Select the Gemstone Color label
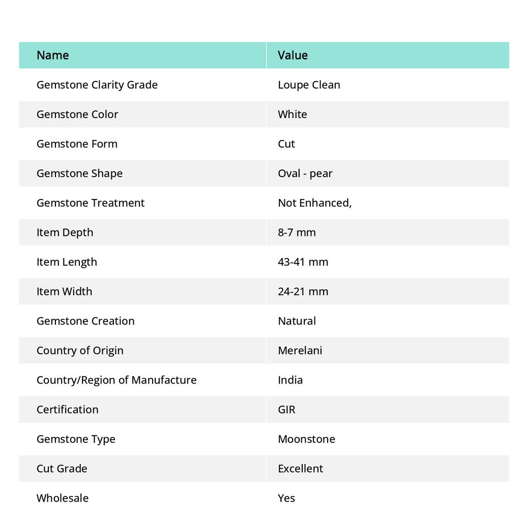Screen dimensions: 521x521 click(x=77, y=114)
